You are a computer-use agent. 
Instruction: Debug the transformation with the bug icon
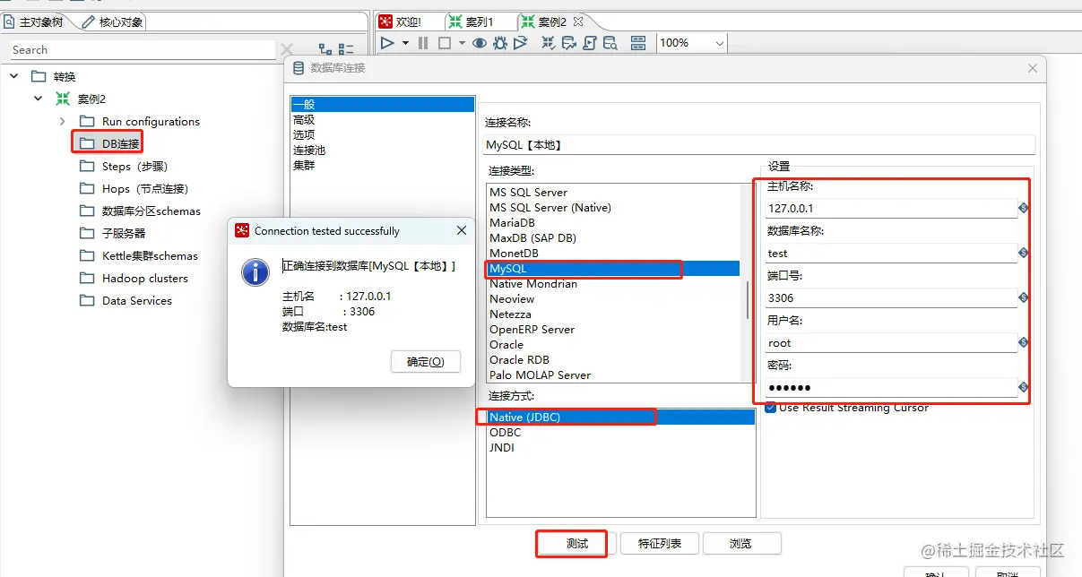pyautogui.click(x=500, y=43)
